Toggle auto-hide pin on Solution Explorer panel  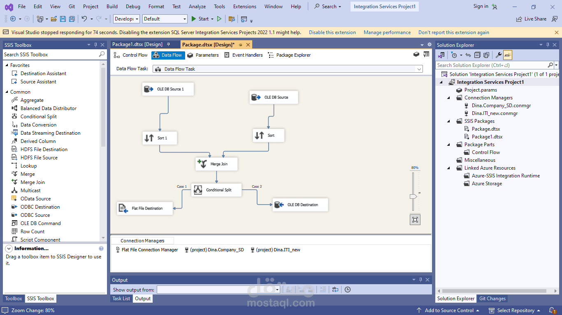click(547, 45)
